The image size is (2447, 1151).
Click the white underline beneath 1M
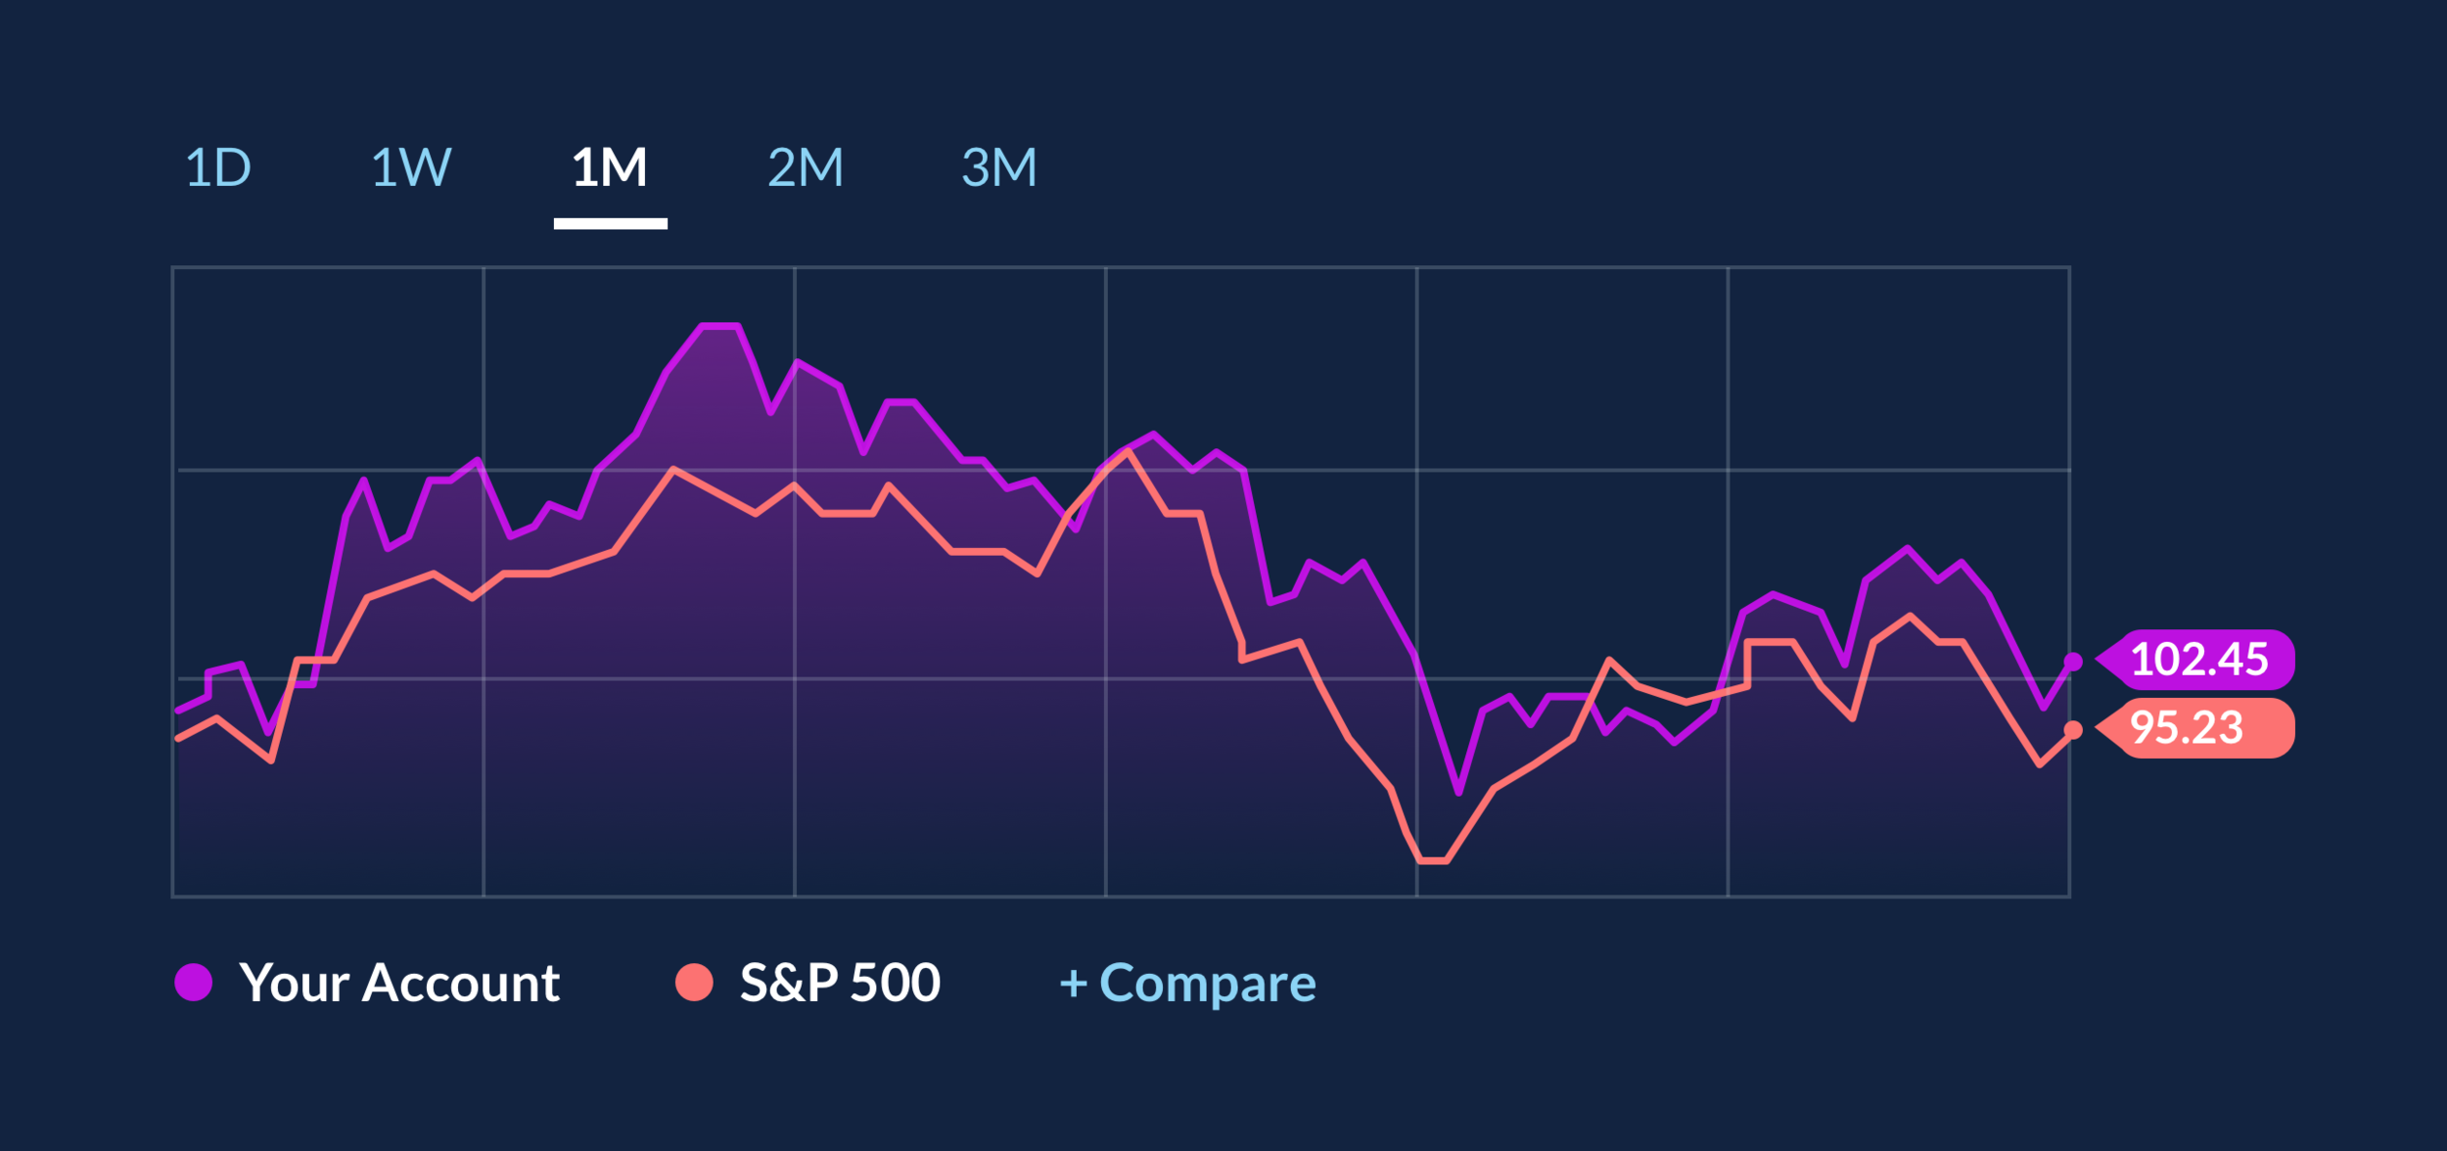coord(610,224)
